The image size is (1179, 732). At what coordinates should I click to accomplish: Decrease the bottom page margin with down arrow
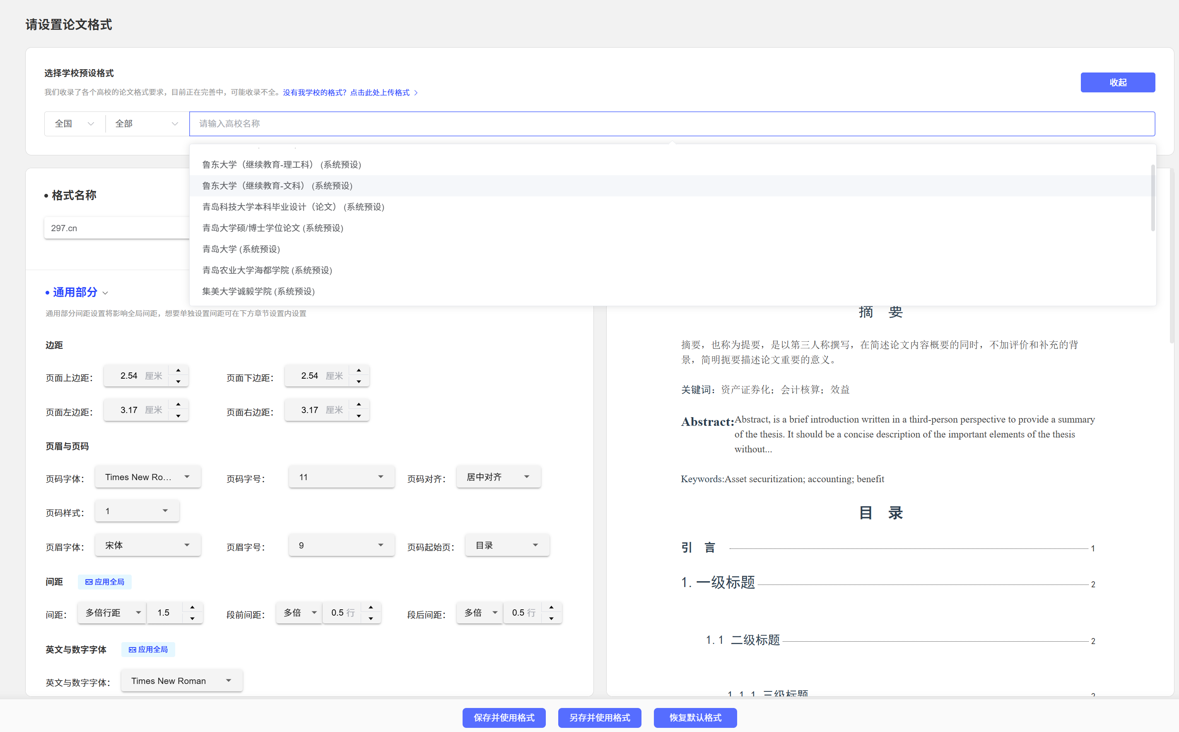(x=359, y=382)
